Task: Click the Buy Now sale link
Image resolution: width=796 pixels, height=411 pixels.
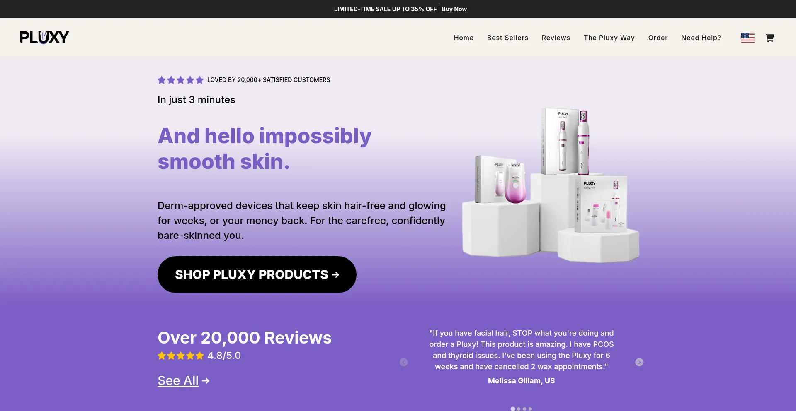Action: pos(454,9)
